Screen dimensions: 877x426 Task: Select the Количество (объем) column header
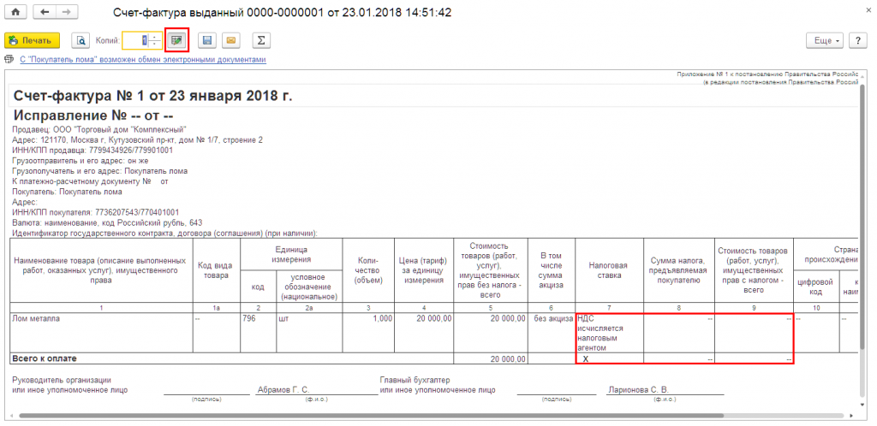pyautogui.click(x=368, y=270)
